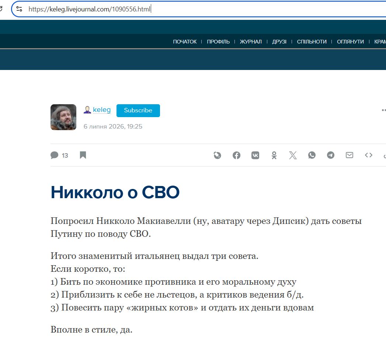Viewport: 386px width, 344px height.
Task: Click the post title Никколо о СВО
Action: click(115, 192)
